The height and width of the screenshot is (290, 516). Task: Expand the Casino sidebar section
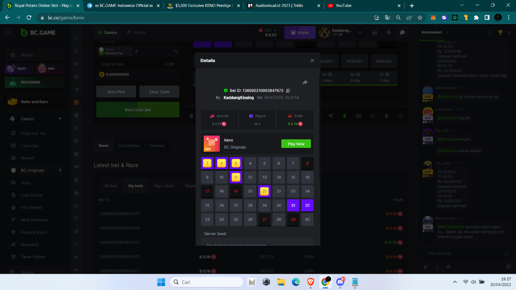[x=61, y=119]
